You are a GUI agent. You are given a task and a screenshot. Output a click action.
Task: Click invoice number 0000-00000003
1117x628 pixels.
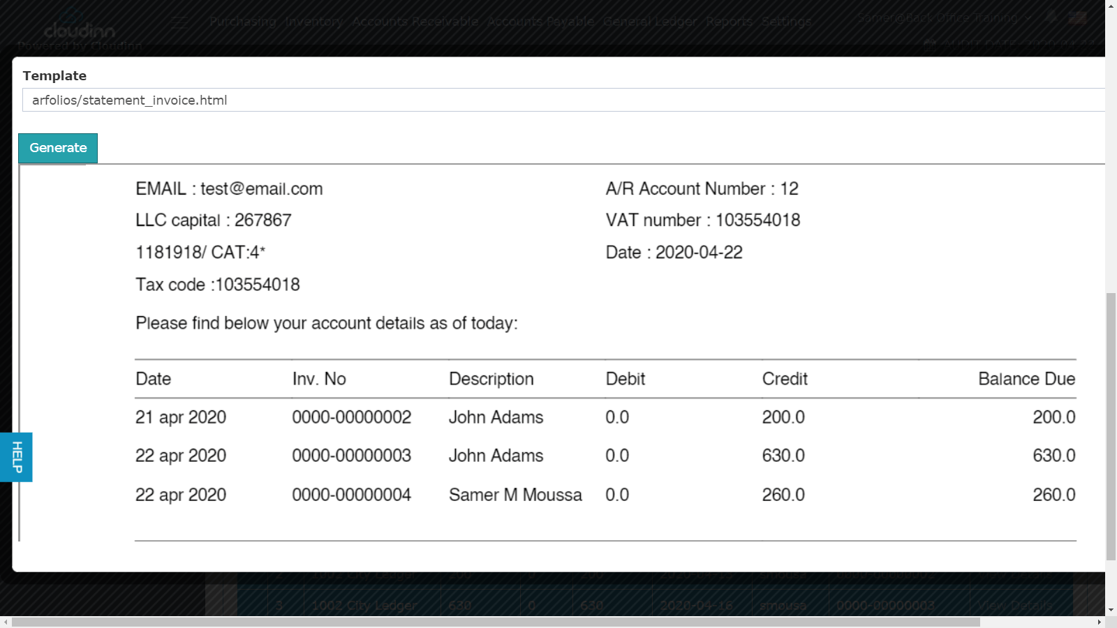pyautogui.click(x=351, y=456)
